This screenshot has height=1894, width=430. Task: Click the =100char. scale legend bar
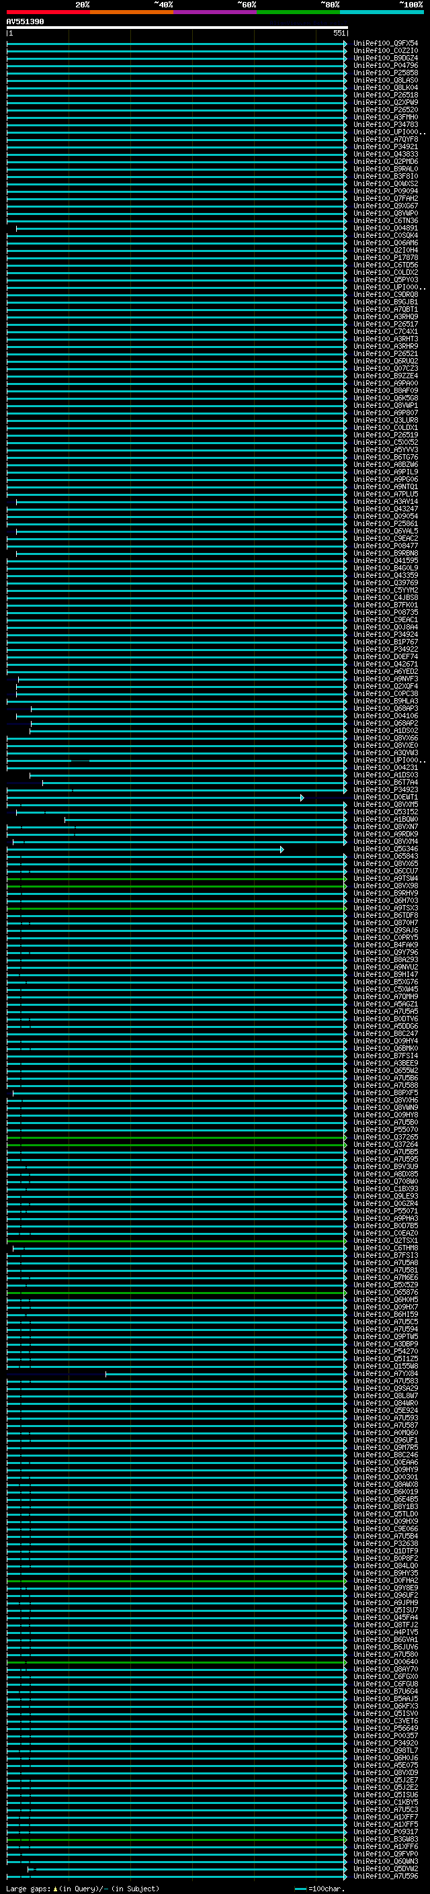point(300,1889)
